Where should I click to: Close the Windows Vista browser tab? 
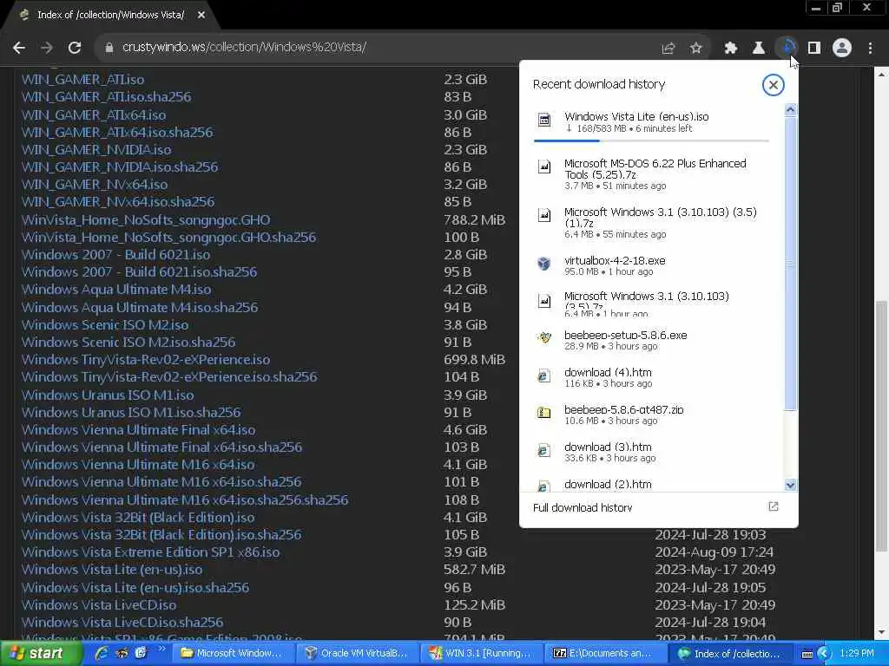pyautogui.click(x=201, y=16)
